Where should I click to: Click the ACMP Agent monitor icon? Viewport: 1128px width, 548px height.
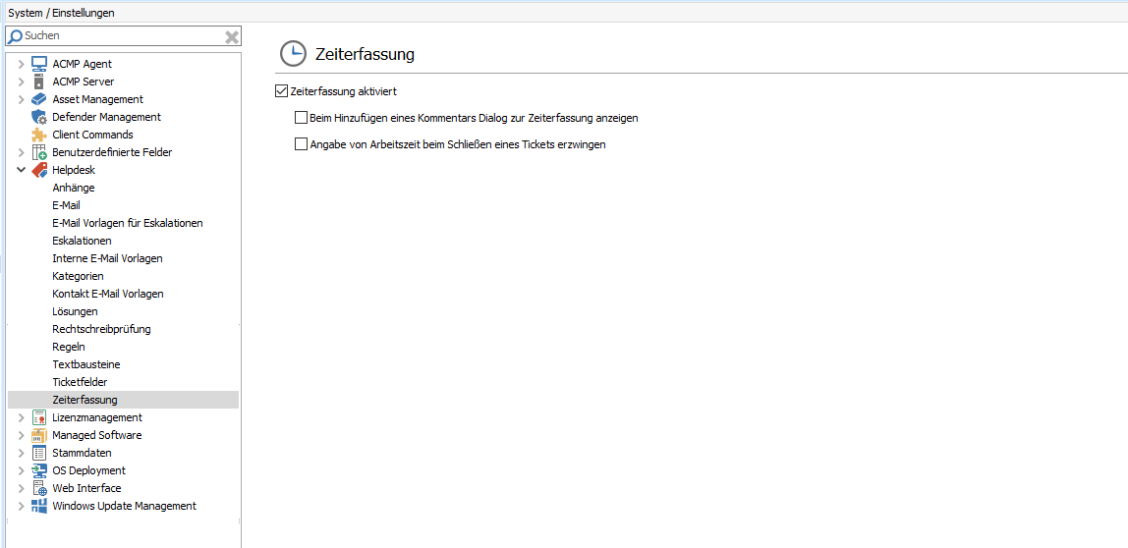pyautogui.click(x=39, y=64)
